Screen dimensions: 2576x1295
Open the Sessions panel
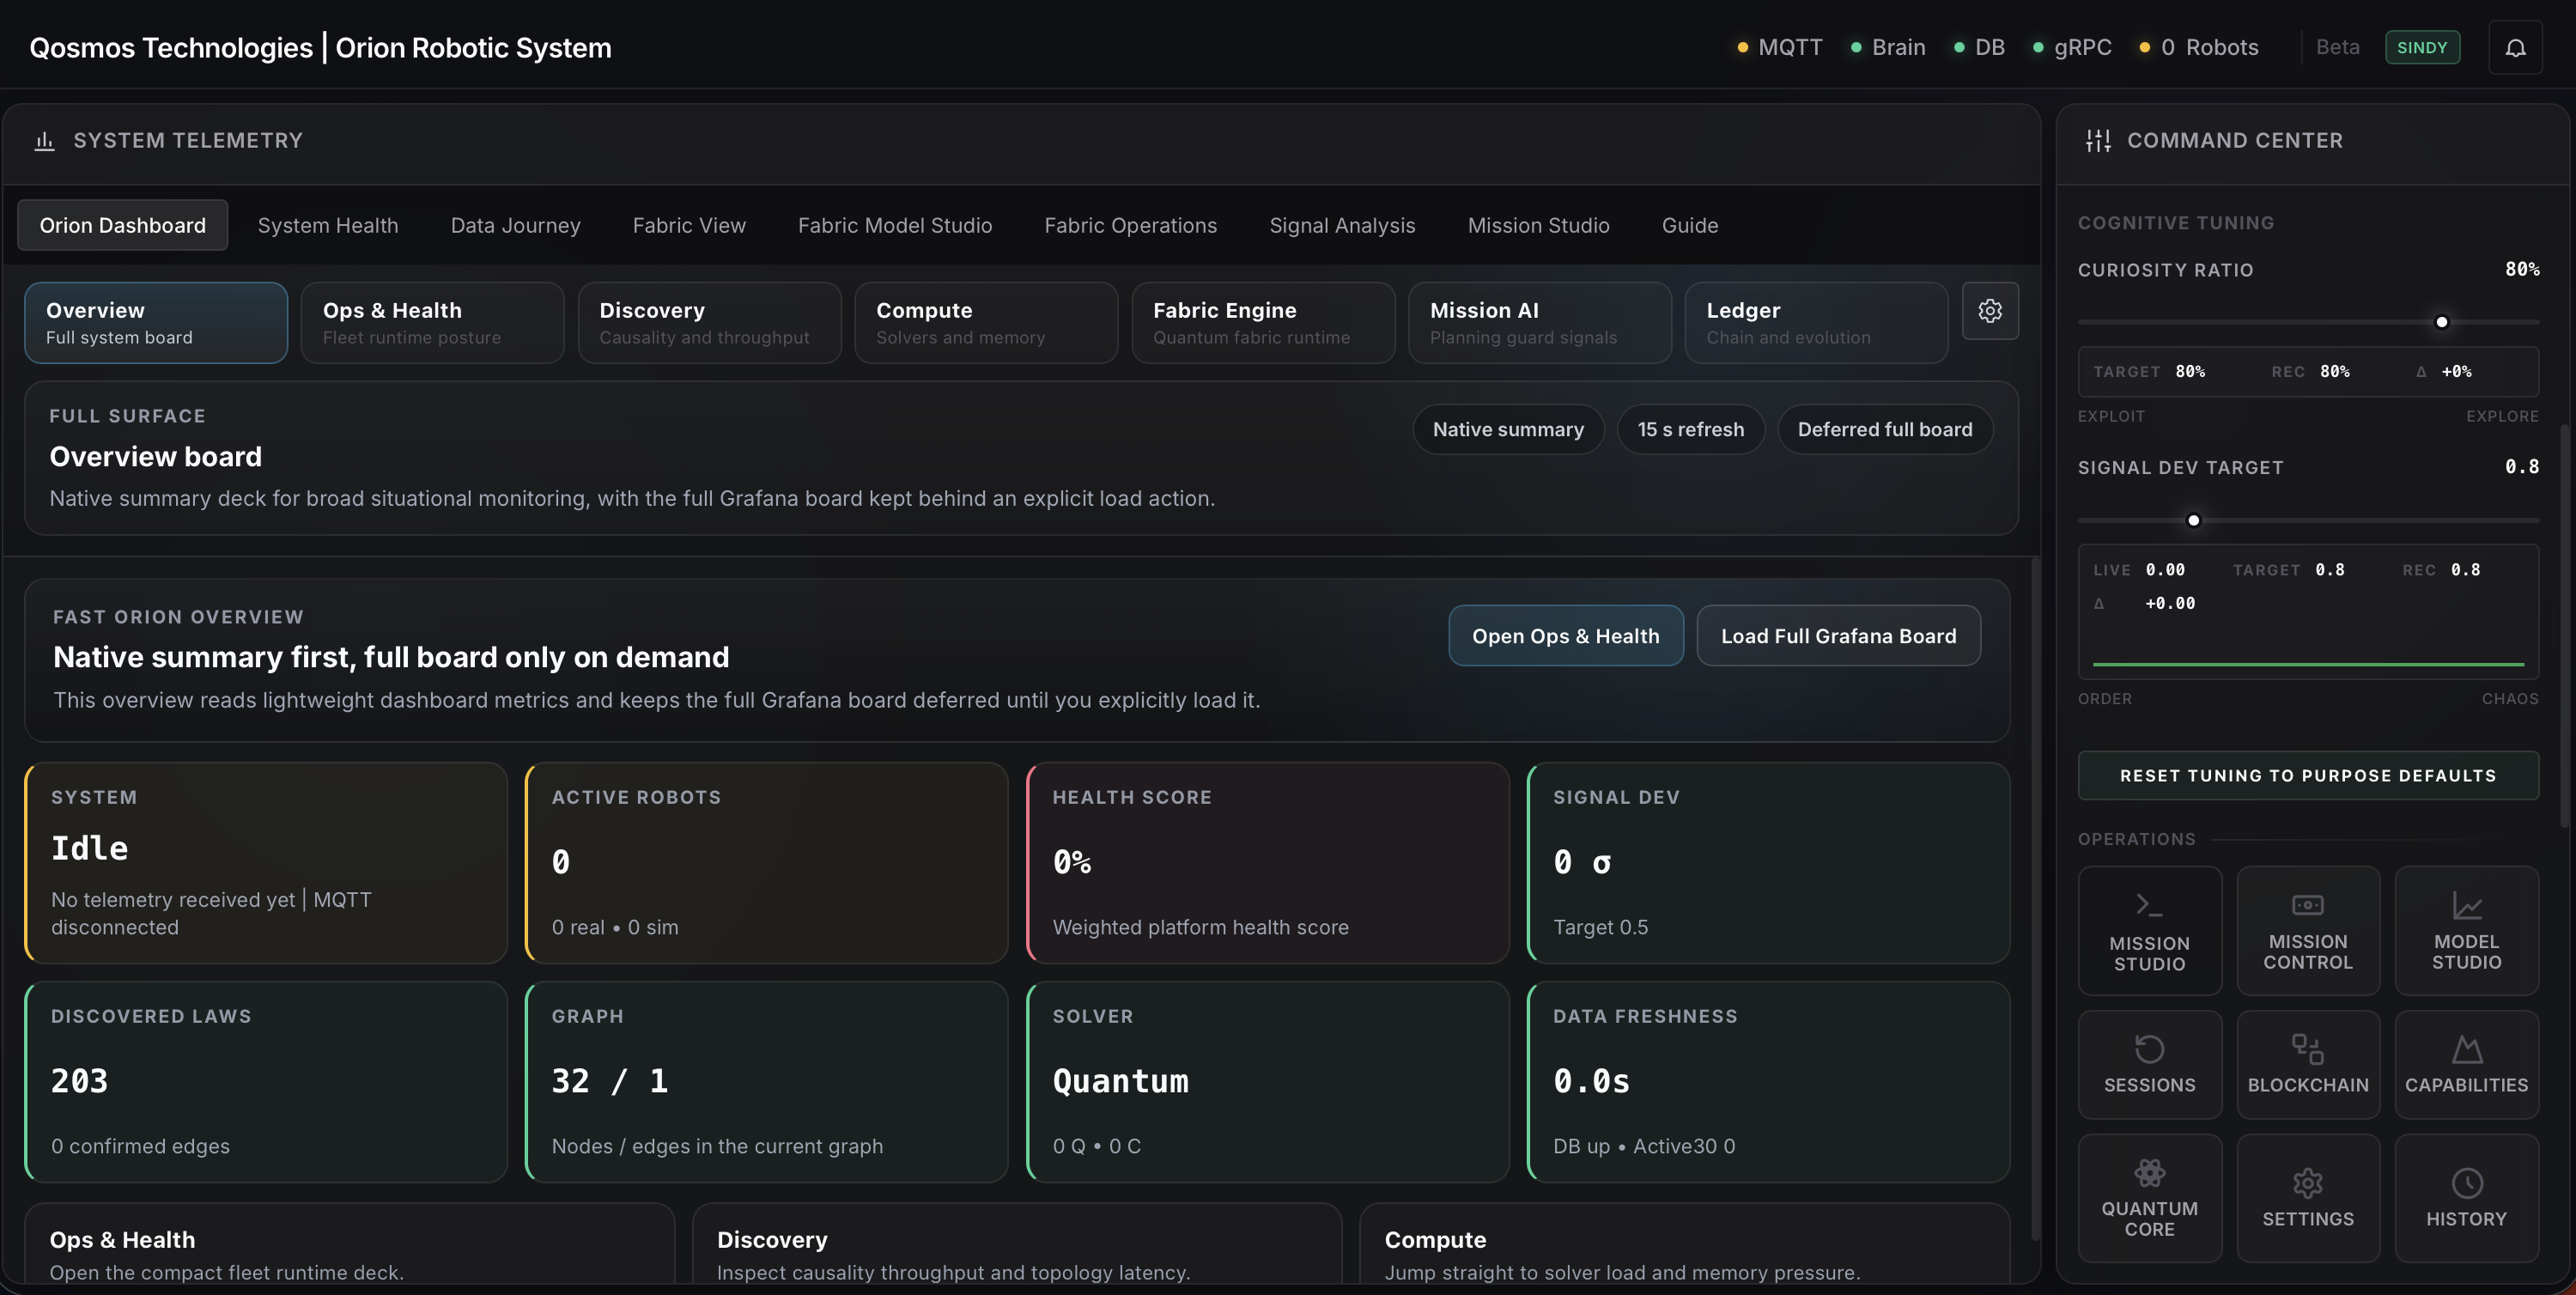[2150, 1064]
